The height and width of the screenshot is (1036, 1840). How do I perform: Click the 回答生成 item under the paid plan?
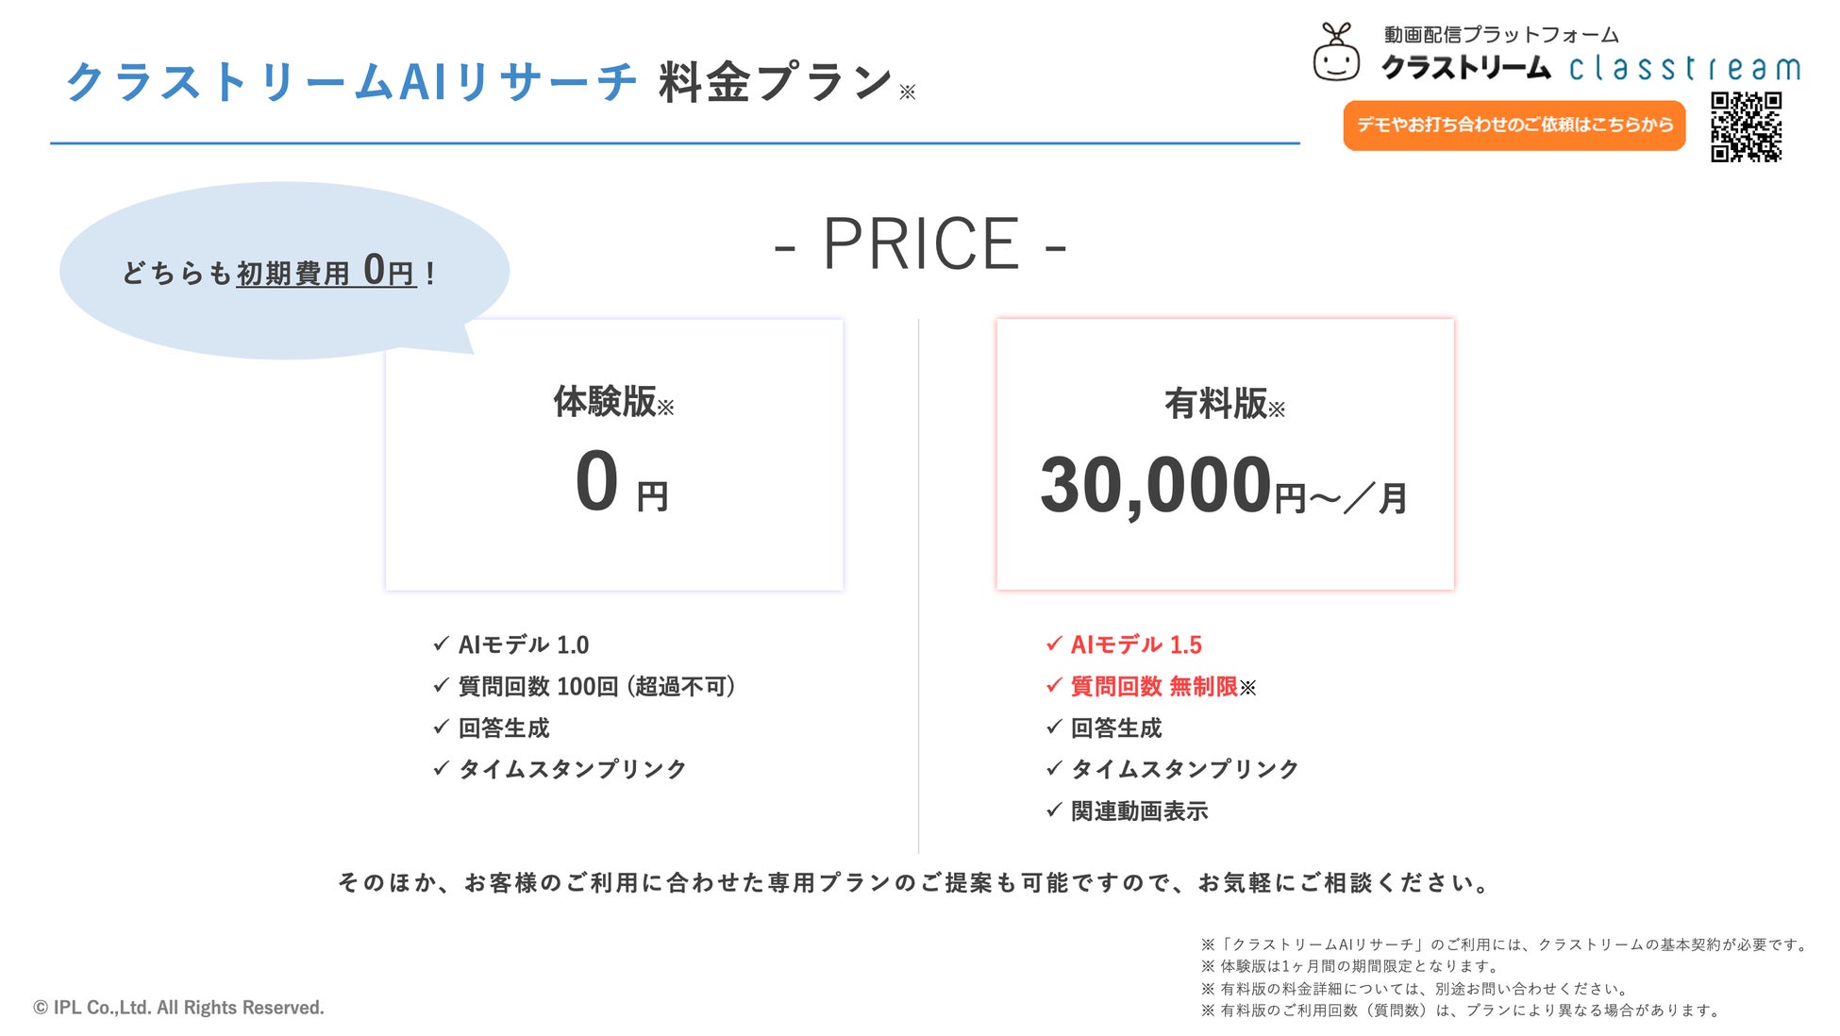(x=1116, y=727)
